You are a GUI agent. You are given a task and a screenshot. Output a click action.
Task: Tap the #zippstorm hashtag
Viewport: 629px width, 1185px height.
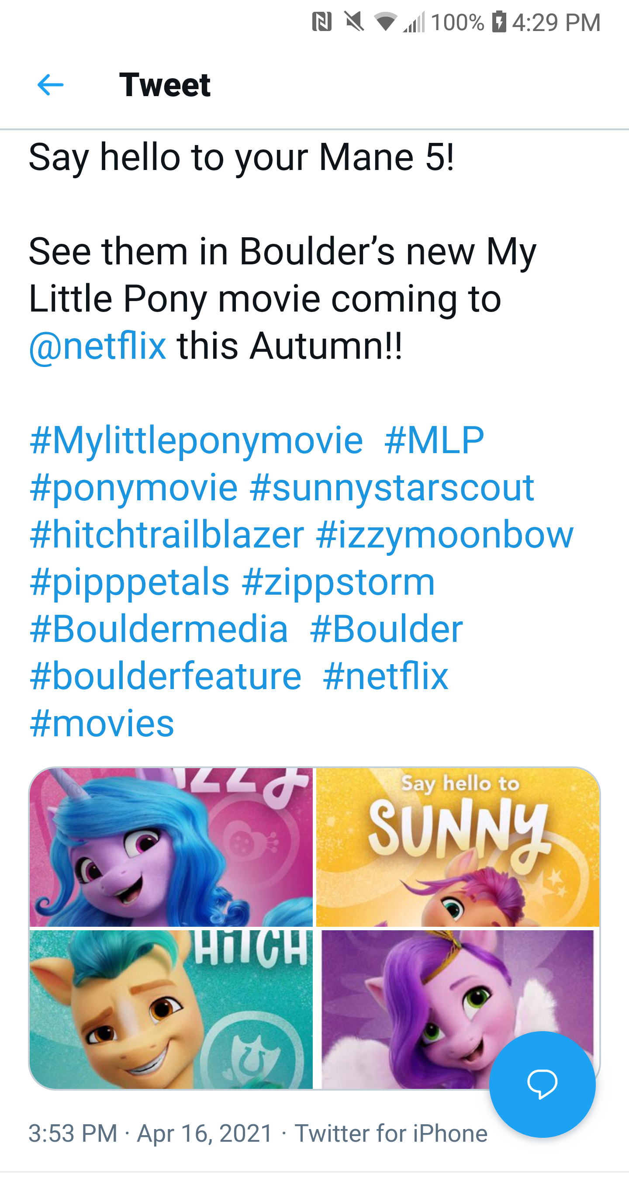339,582
